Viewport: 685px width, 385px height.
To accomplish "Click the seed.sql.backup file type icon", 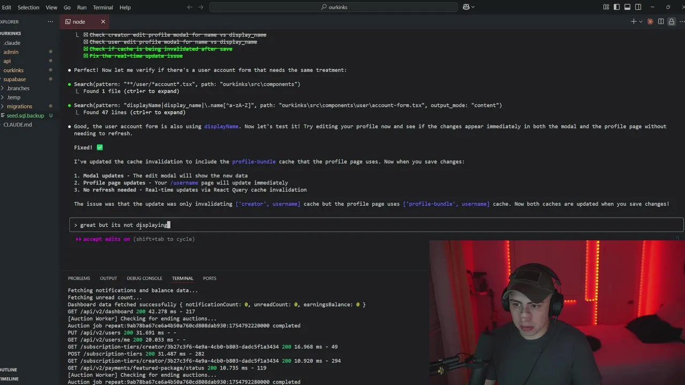I will (3, 115).
